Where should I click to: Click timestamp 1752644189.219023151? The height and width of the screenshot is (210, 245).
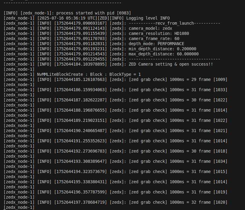[x=80, y=120]
